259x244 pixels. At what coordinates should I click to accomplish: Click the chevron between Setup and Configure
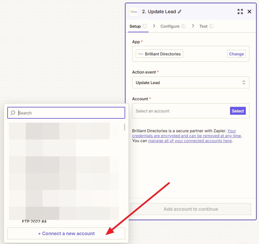coord(154,26)
